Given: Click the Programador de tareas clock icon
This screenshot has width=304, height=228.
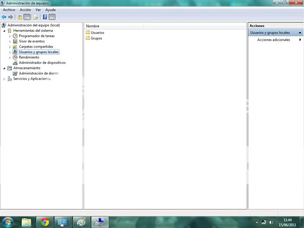Looking at the screenshot, I should (15, 36).
